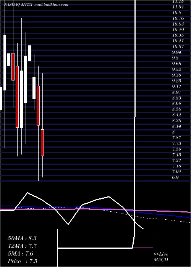Viewport: 191px width, 267px height.
Task: Click the 7.45 price axis label
Action: (x=176, y=155)
